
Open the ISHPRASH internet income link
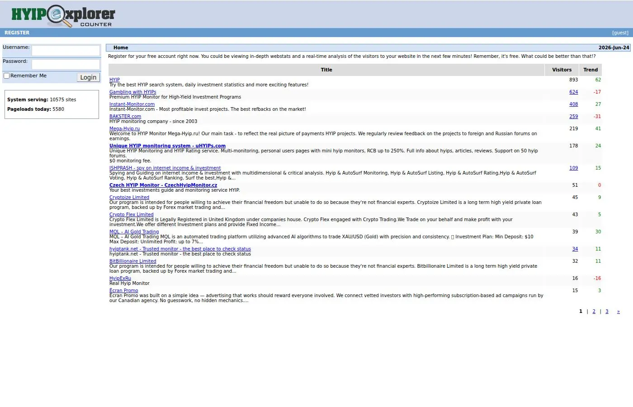click(x=165, y=168)
